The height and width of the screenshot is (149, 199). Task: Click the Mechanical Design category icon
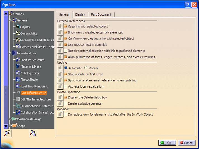click(14, 119)
